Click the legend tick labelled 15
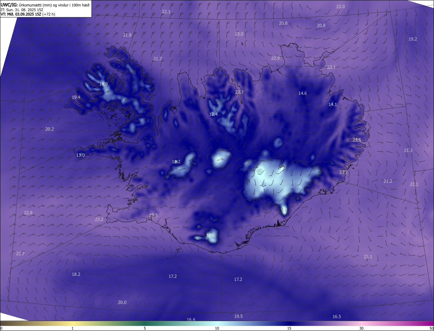Screen dimensions: 434x331 point(289,329)
